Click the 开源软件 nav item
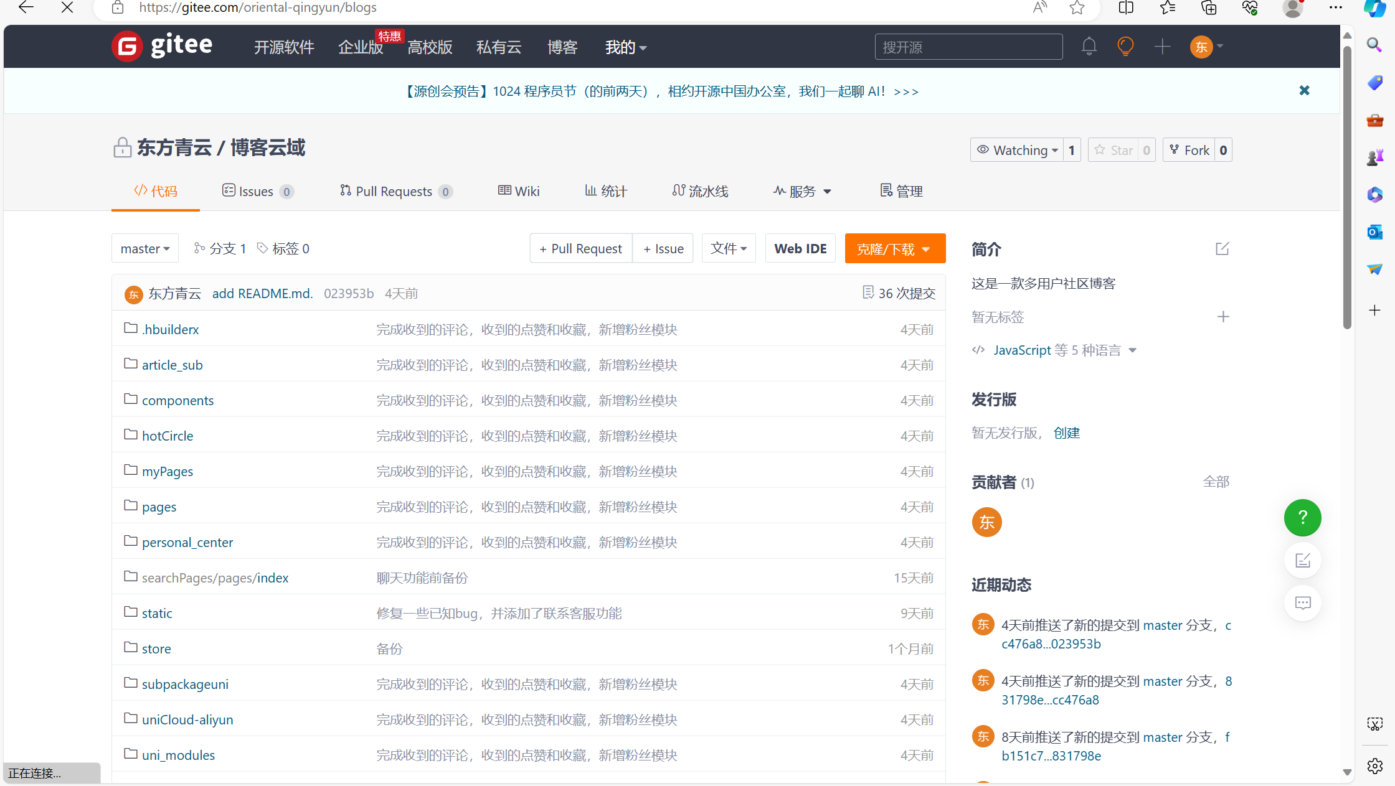The image size is (1395, 786). tap(284, 47)
